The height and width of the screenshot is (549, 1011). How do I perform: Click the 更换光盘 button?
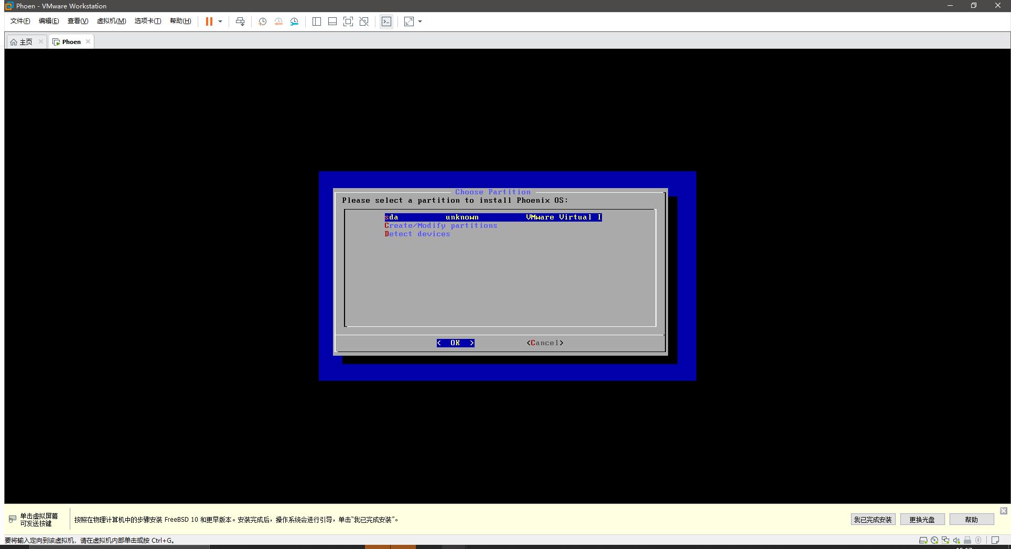point(922,519)
